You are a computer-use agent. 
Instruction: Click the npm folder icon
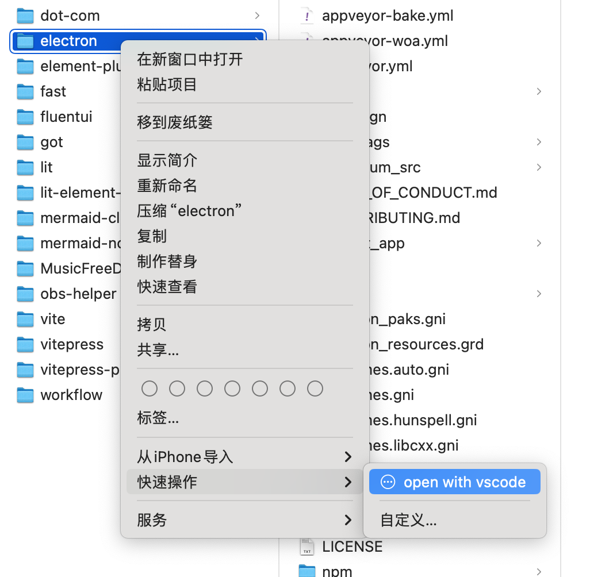click(x=307, y=571)
